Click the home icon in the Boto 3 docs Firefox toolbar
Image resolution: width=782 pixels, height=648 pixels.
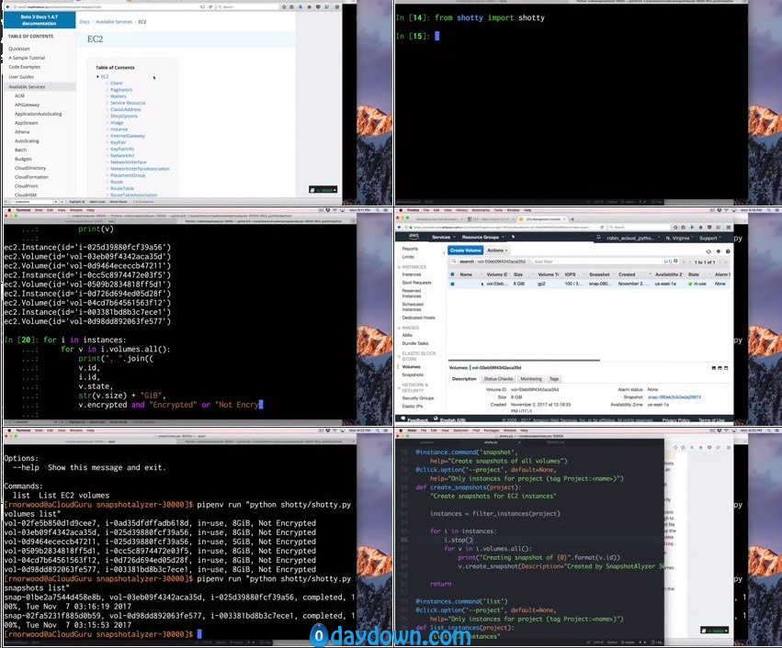pyautogui.click(x=309, y=7)
